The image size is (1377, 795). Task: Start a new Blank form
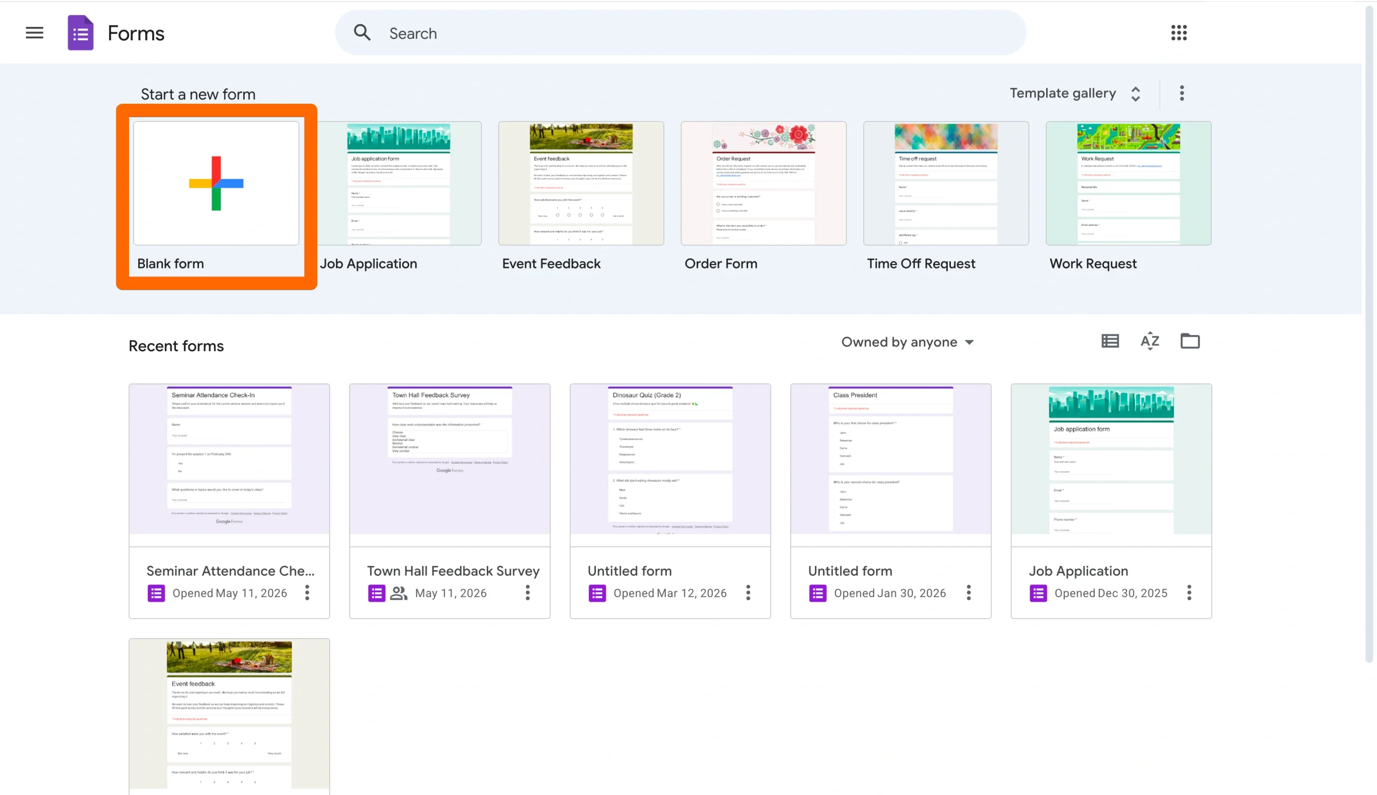coord(216,183)
